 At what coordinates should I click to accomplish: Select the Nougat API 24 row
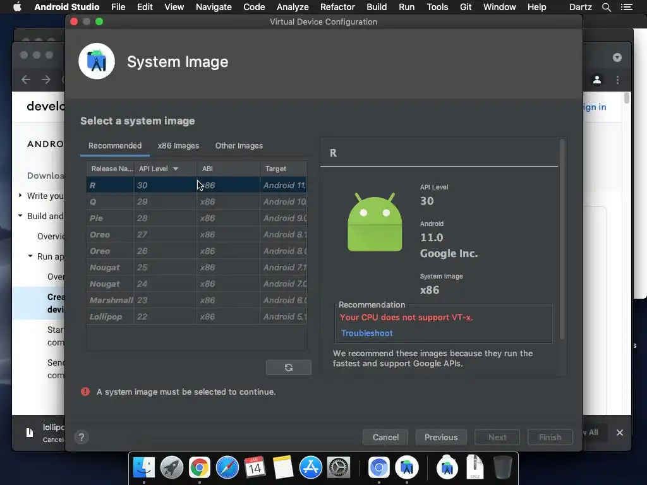[x=197, y=284]
